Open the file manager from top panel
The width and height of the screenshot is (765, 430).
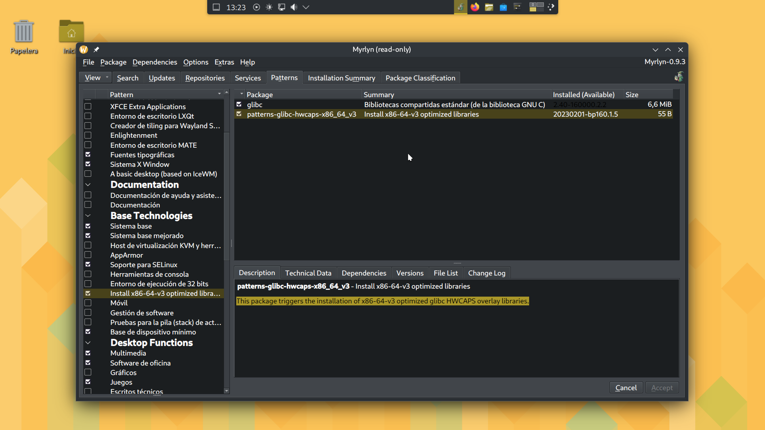pyautogui.click(x=489, y=7)
